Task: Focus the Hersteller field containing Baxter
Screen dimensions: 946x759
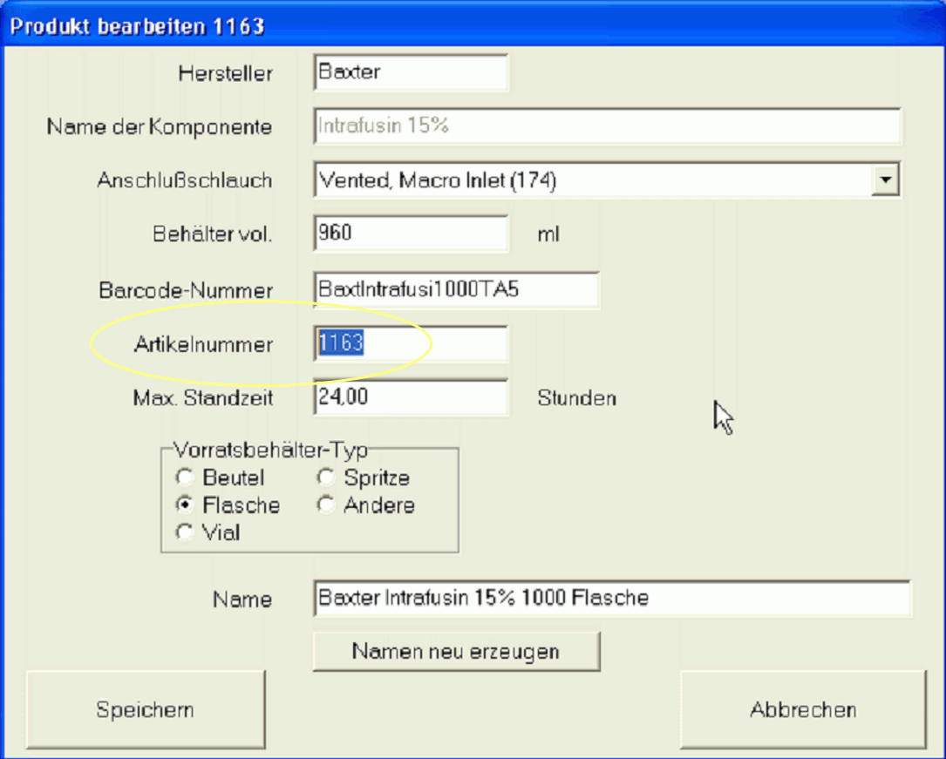Action: [x=411, y=72]
